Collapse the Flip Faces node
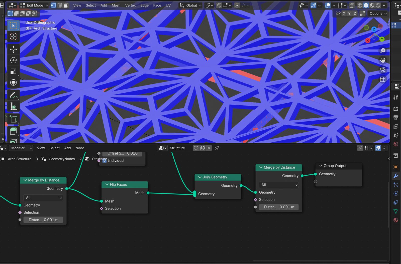The height and width of the screenshot is (264, 401). (x=107, y=185)
